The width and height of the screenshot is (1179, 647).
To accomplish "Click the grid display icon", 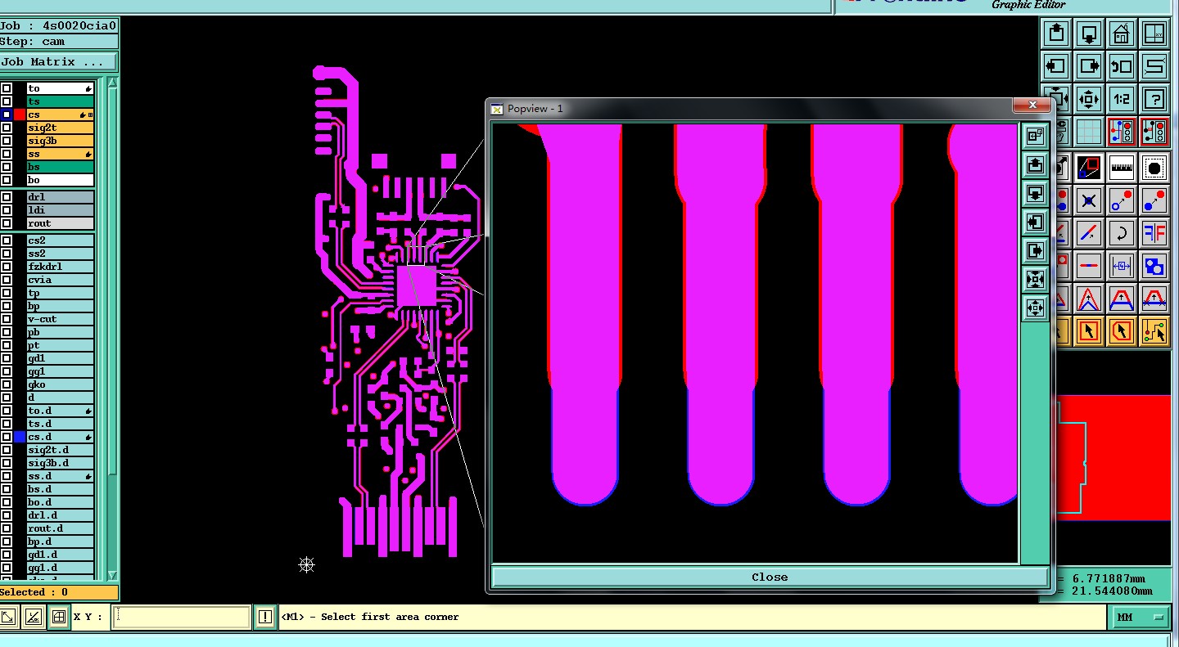I will [1089, 131].
